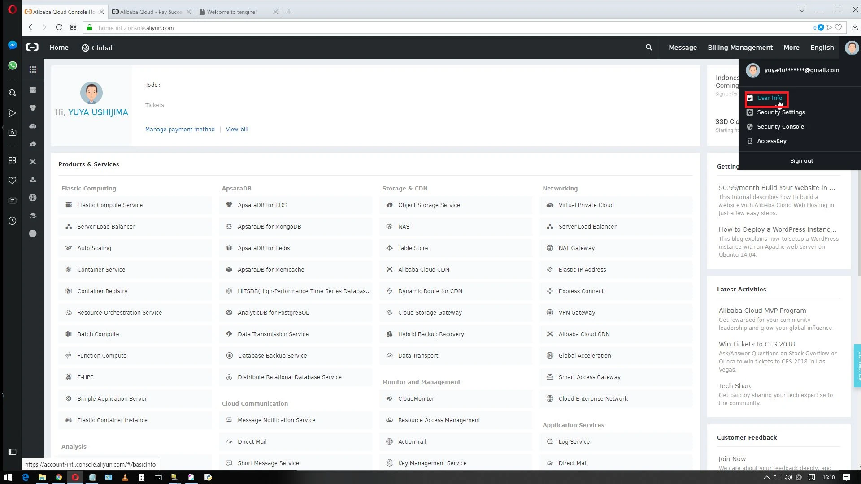
Task: Open Opera sidebar news icon
Action: point(13,201)
